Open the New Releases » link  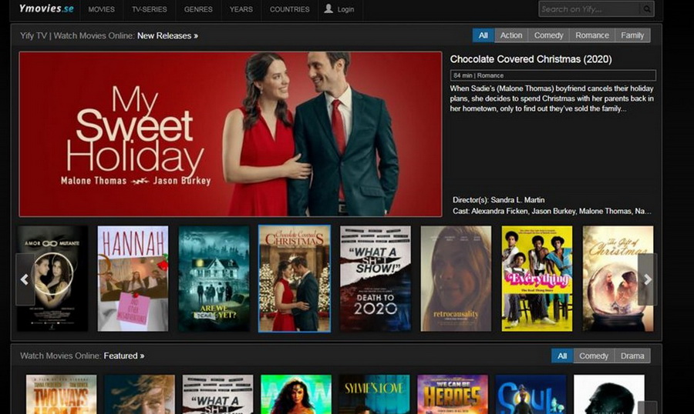pyautogui.click(x=167, y=35)
